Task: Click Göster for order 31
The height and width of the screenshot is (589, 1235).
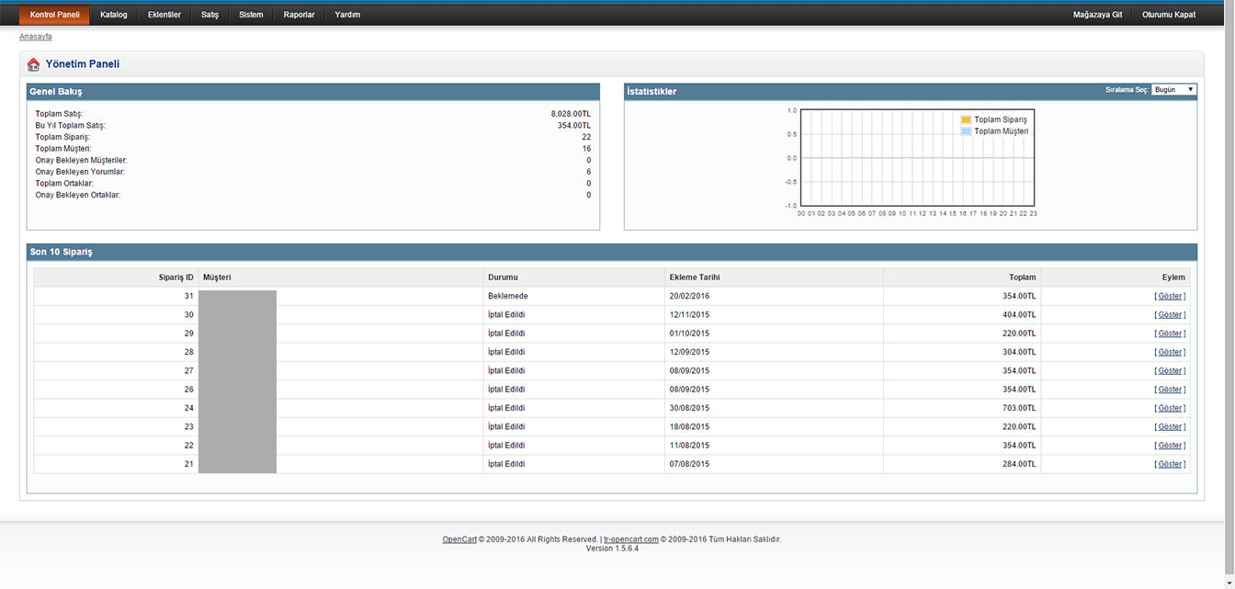Action: [1170, 296]
